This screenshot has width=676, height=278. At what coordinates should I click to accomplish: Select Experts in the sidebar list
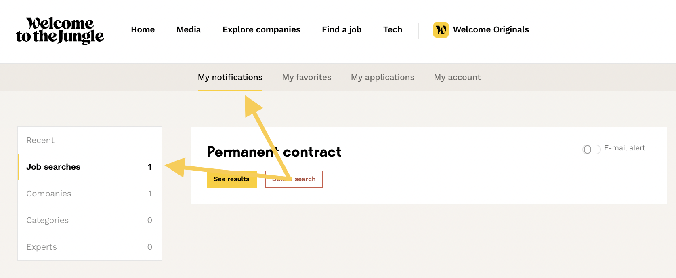coord(42,247)
